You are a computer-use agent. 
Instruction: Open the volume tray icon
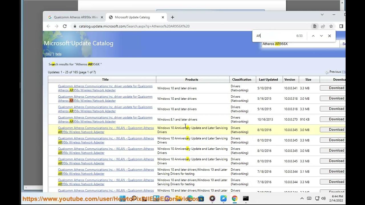[x=323, y=198]
